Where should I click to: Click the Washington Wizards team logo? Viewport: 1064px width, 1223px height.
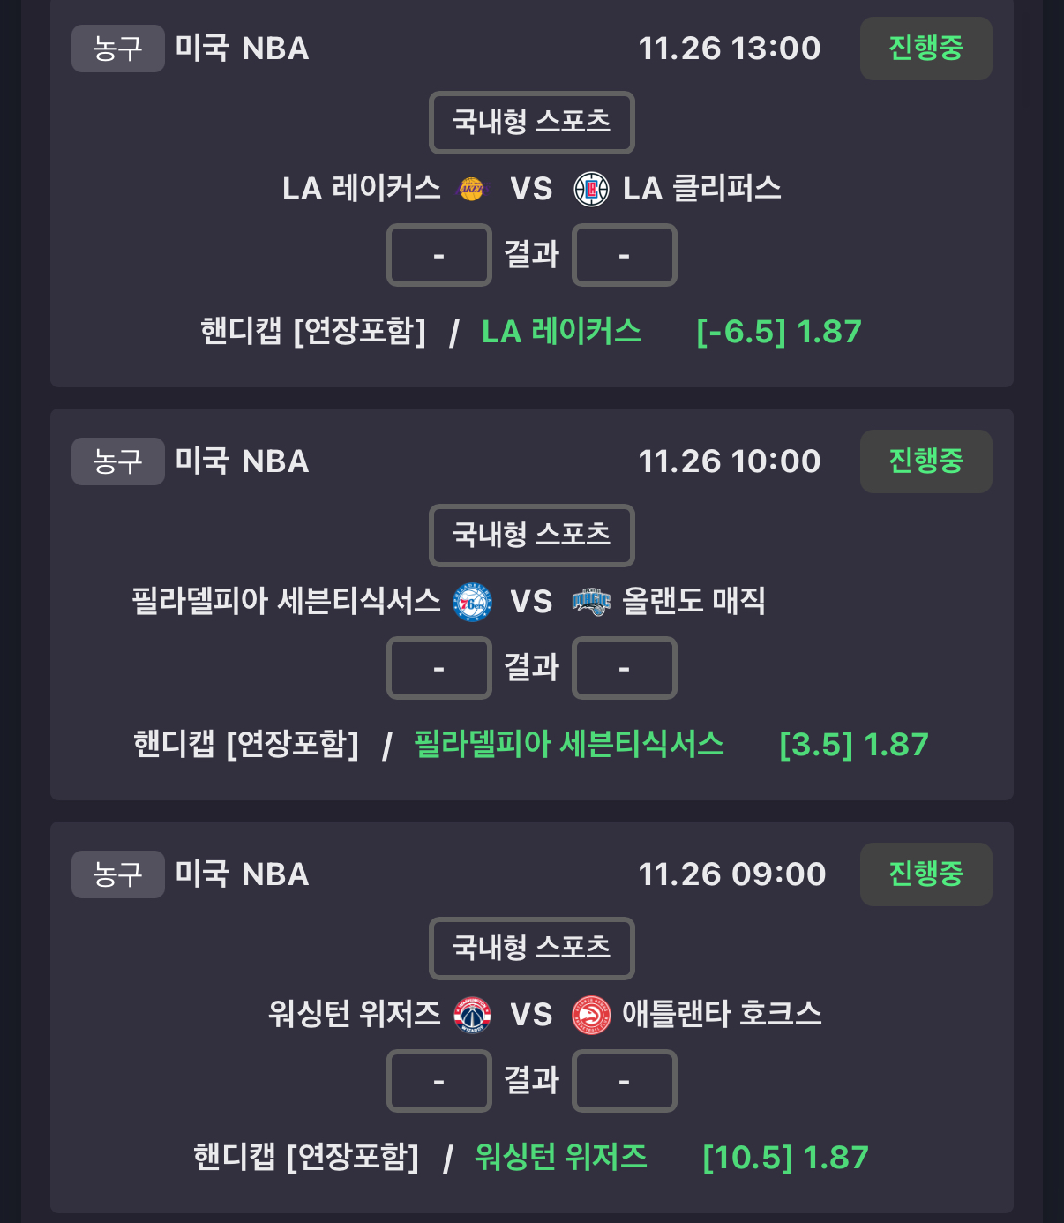(x=472, y=1015)
